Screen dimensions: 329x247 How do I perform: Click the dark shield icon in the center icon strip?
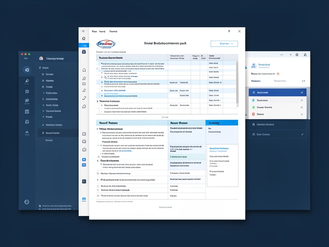point(84,181)
